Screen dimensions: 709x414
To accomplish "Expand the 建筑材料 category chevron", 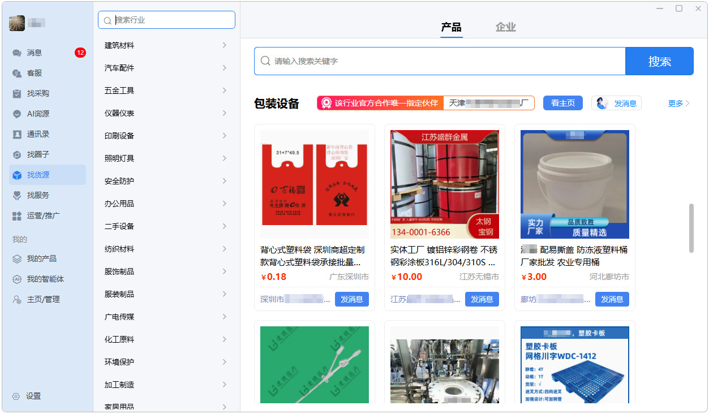I will tap(225, 45).
